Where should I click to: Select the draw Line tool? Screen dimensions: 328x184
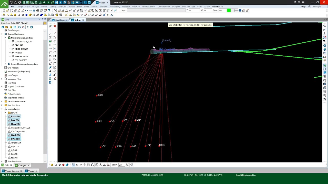(x=50, y=33)
